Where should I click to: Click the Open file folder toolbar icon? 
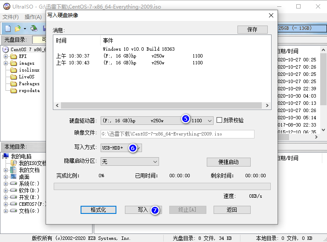(17, 29)
